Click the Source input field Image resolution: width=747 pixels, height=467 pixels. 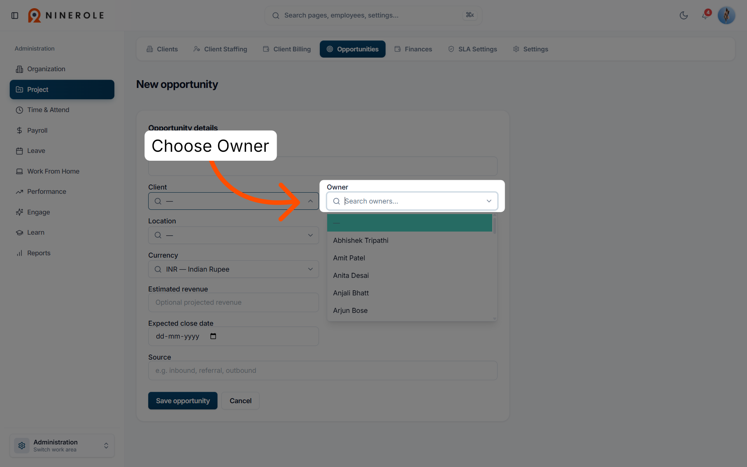tap(323, 370)
